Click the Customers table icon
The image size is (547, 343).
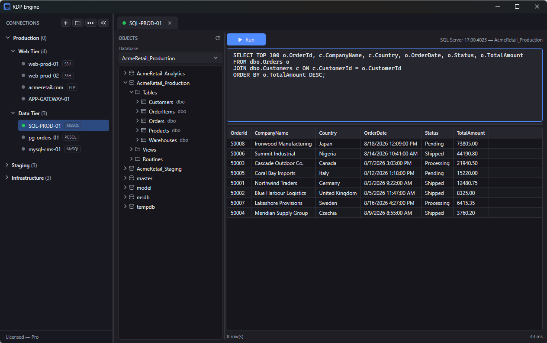click(x=144, y=102)
